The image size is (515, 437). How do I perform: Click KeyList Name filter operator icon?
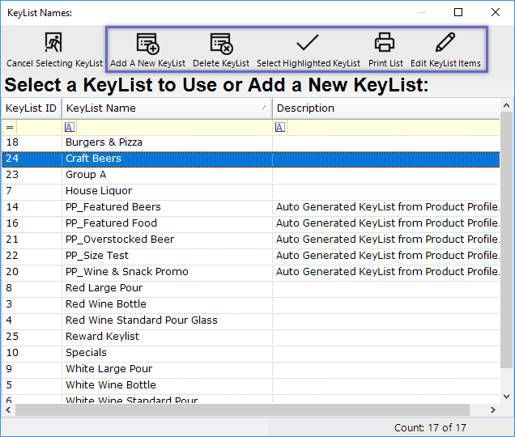pos(70,127)
